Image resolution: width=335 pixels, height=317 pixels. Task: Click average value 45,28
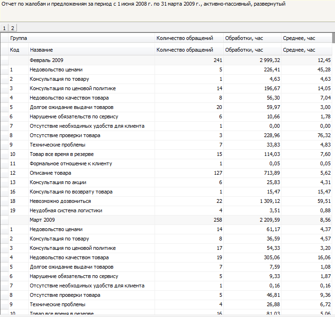coord(324,70)
